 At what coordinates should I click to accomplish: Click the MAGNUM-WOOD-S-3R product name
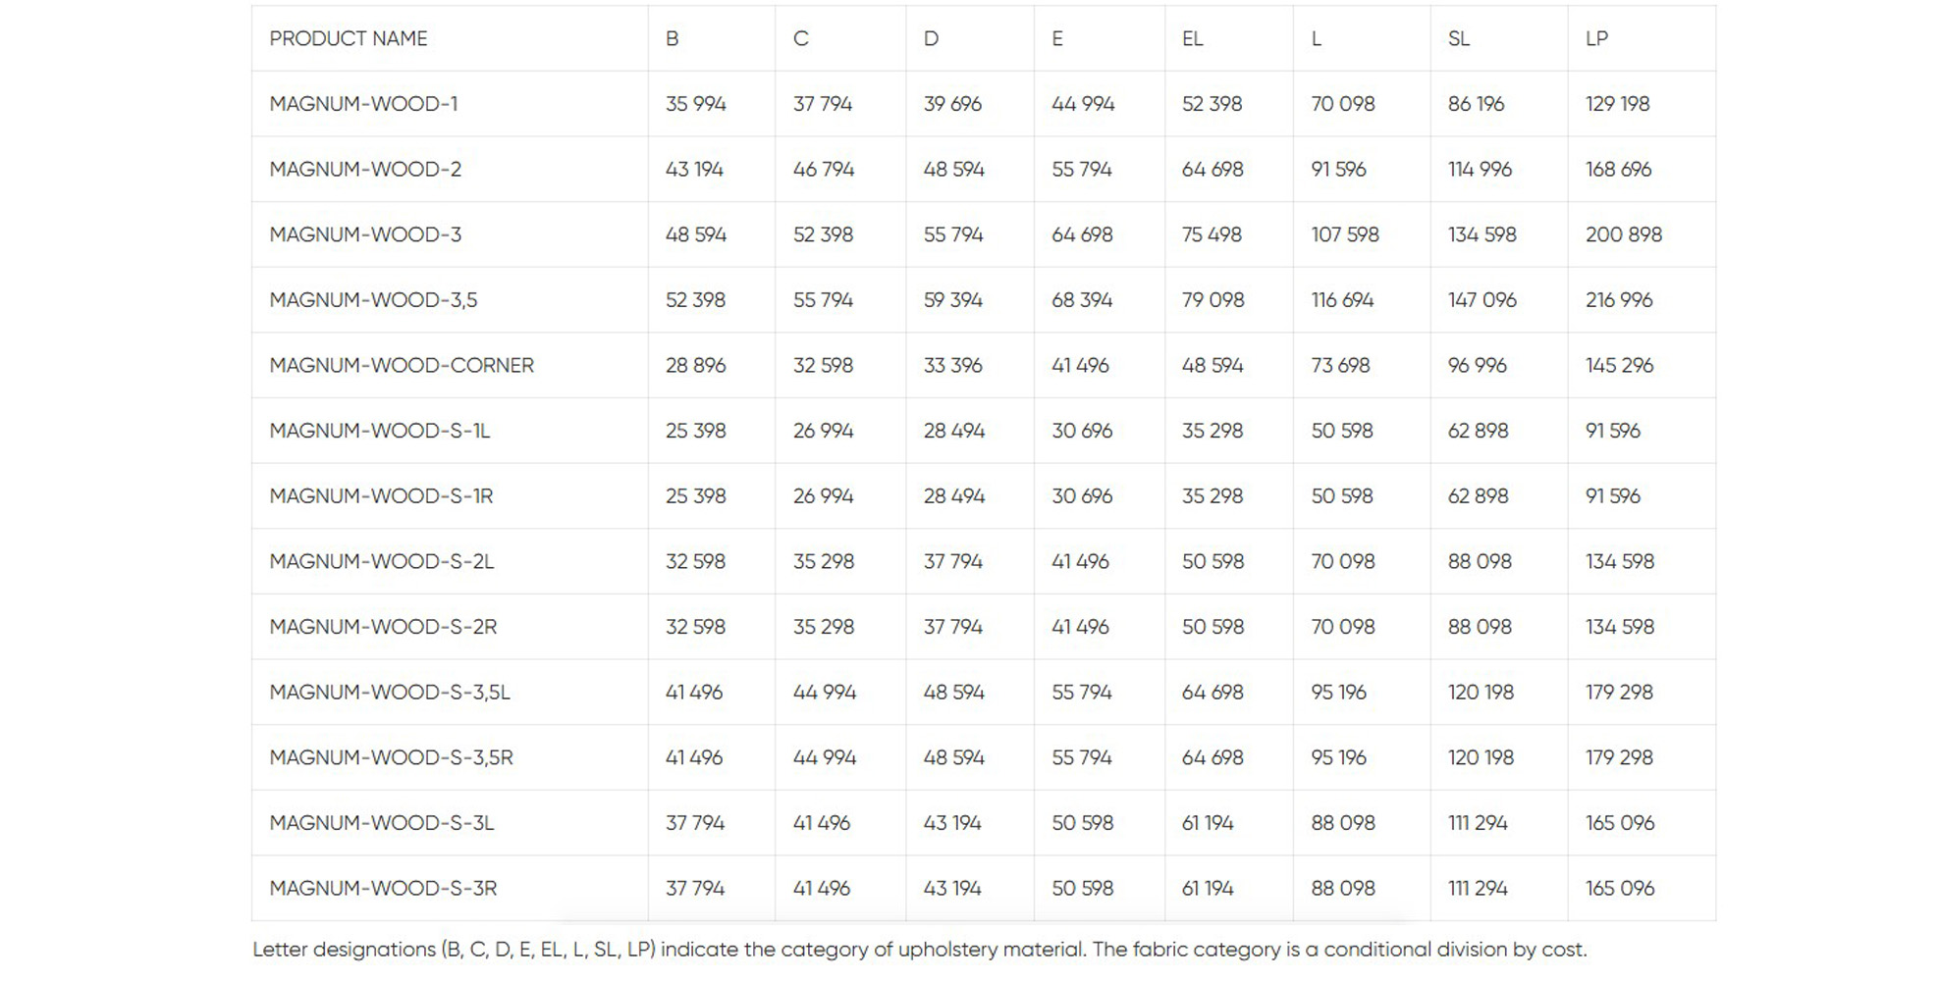(383, 888)
